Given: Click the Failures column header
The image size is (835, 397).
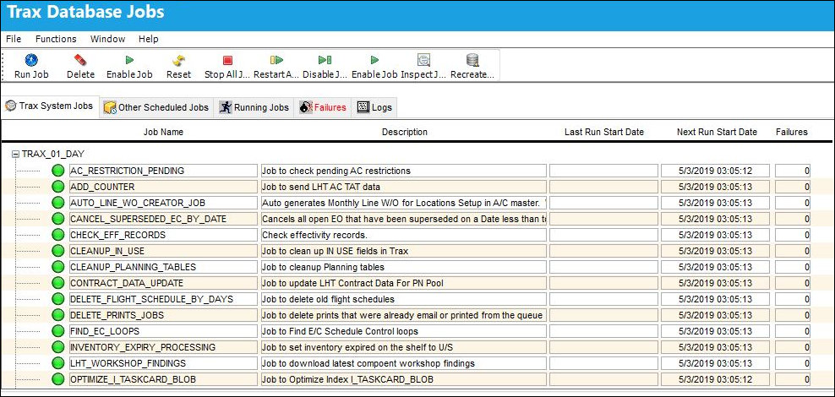Looking at the screenshot, I should pyautogui.click(x=791, y=132).
